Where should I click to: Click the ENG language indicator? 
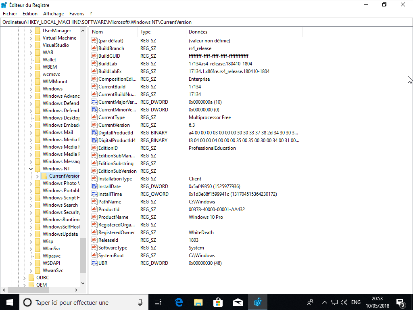[x=356, y=302]
